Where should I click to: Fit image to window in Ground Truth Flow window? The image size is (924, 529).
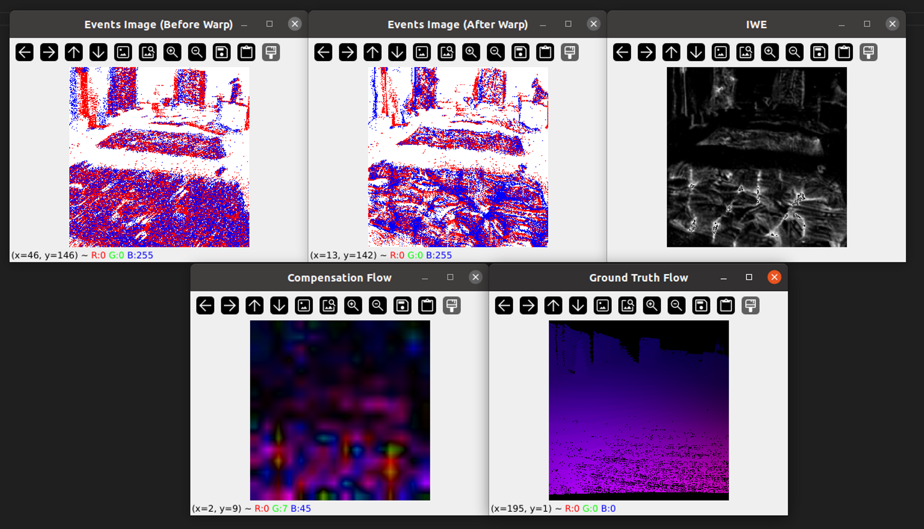[x=628, y=305]
